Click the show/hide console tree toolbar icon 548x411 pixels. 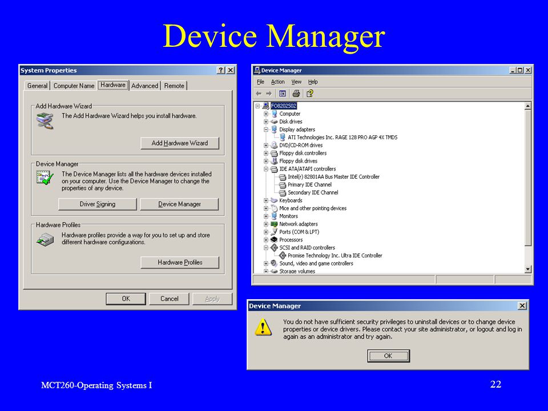coord(283,94)
